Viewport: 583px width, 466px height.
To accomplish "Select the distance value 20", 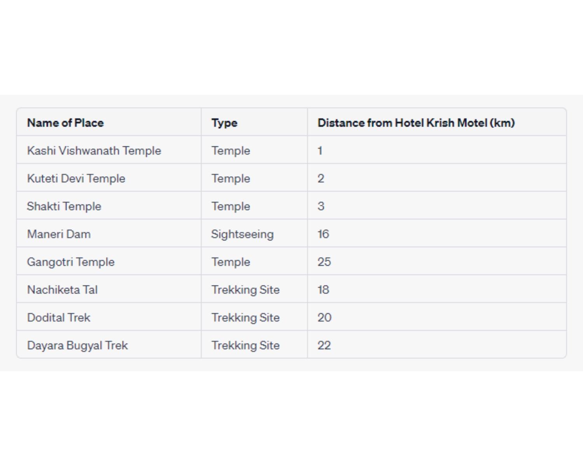I will click(325, 318).
